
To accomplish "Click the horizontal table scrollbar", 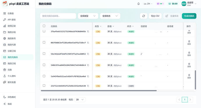I will tap(99, 91).
